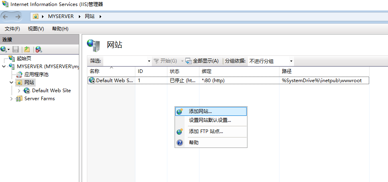
Task: Expand the Default Web Site tree node
Action: (x=19, y=91)
